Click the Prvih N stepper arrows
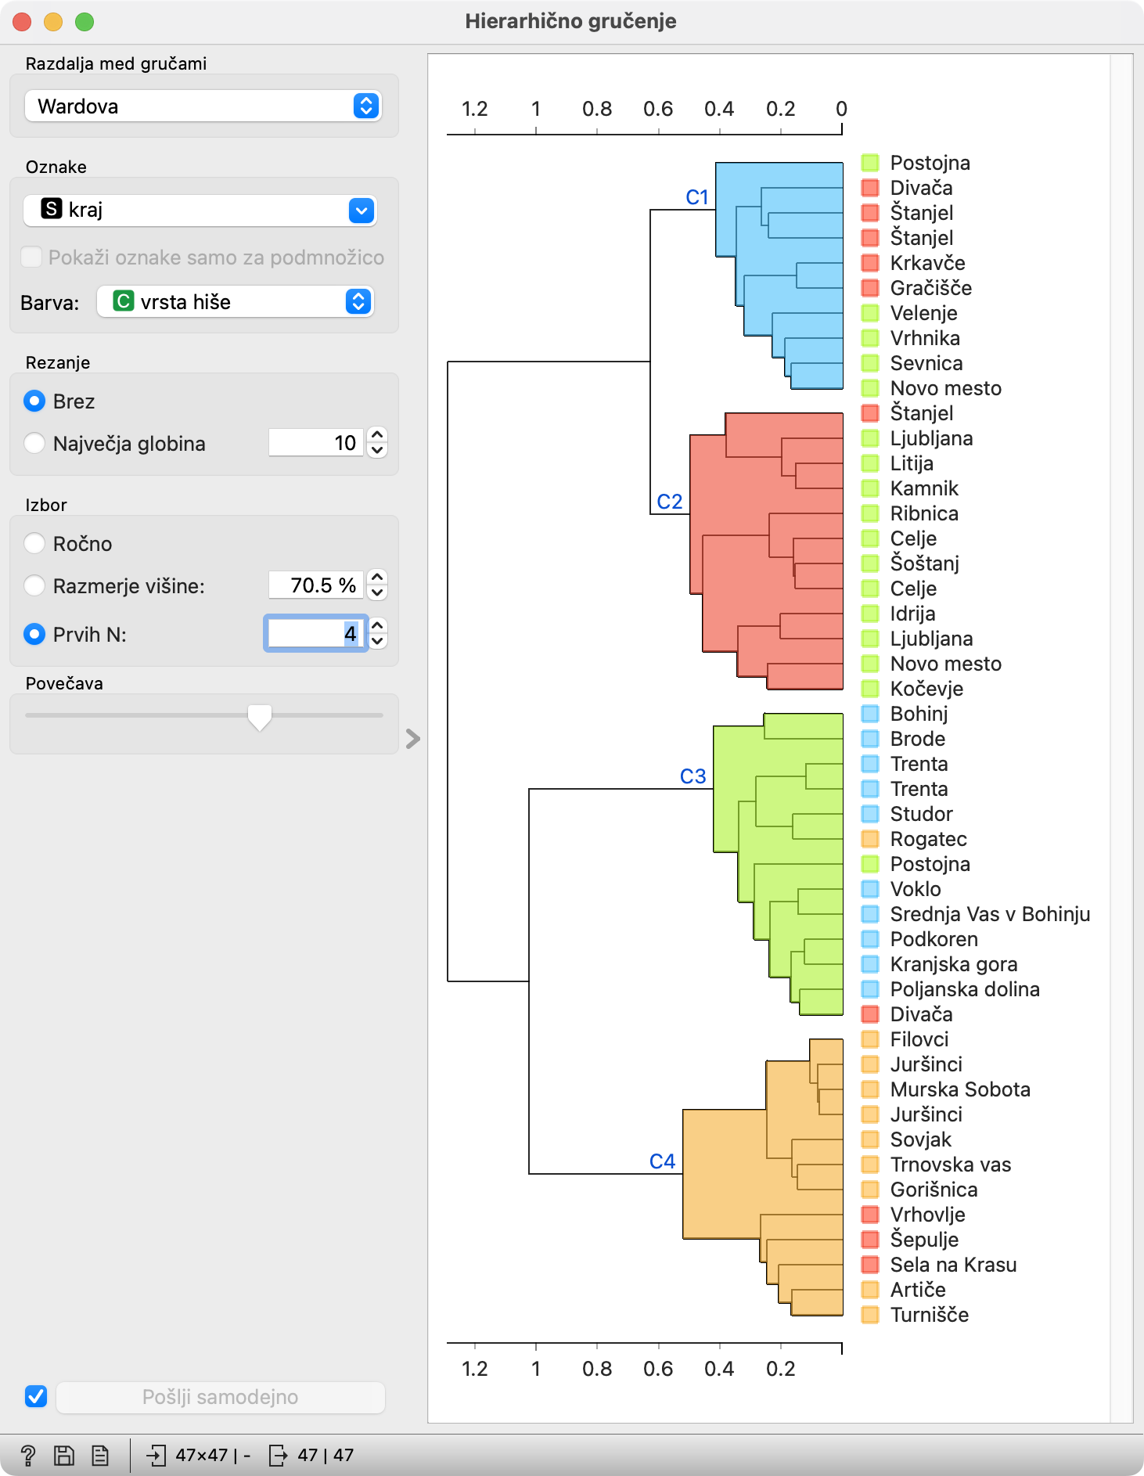The width and height of the screenshot is (1144, 1476). coord(377,633)
